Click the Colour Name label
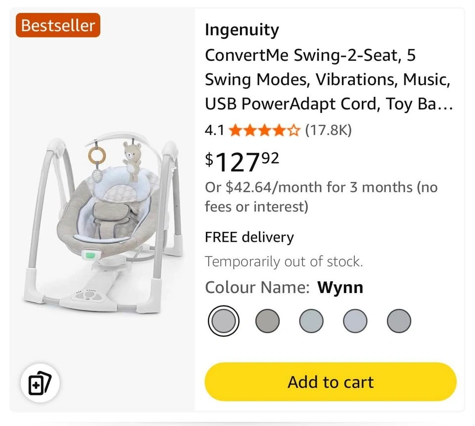The height and width of the screenshot is (426, 475). coord(257,288)
